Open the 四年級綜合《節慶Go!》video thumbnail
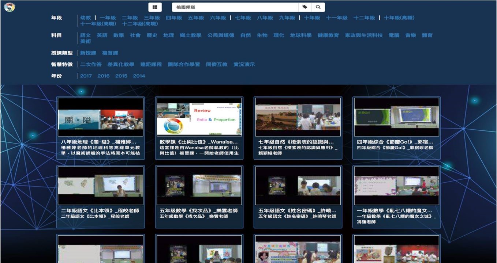 pyautogui.click(x=397, y=117)
